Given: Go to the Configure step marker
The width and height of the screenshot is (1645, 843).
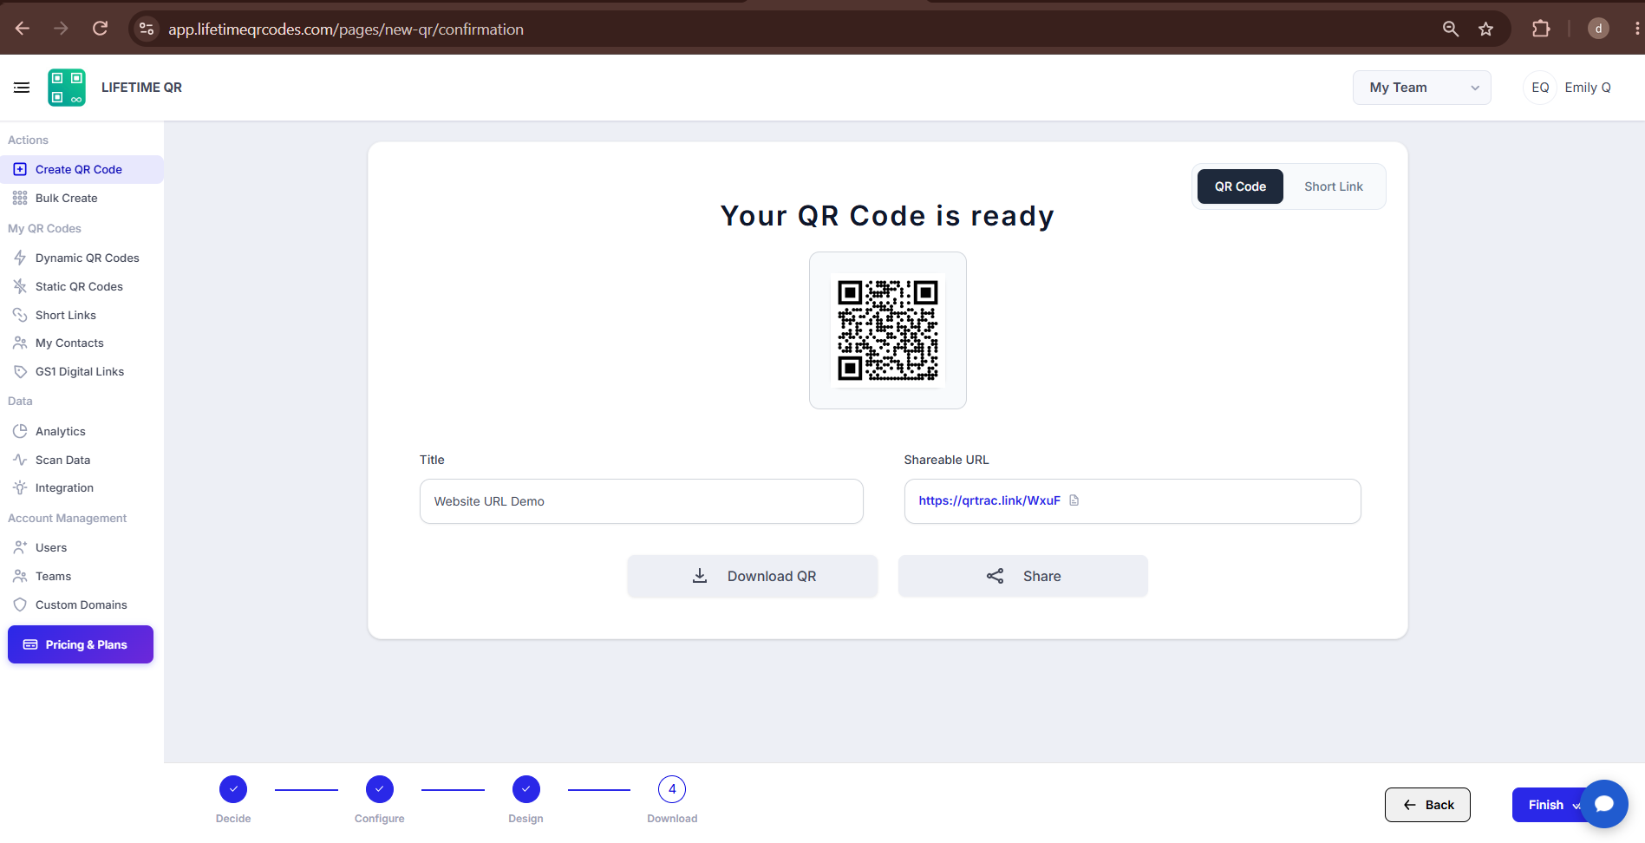Looking at the screenshot, I should [380, 789].
